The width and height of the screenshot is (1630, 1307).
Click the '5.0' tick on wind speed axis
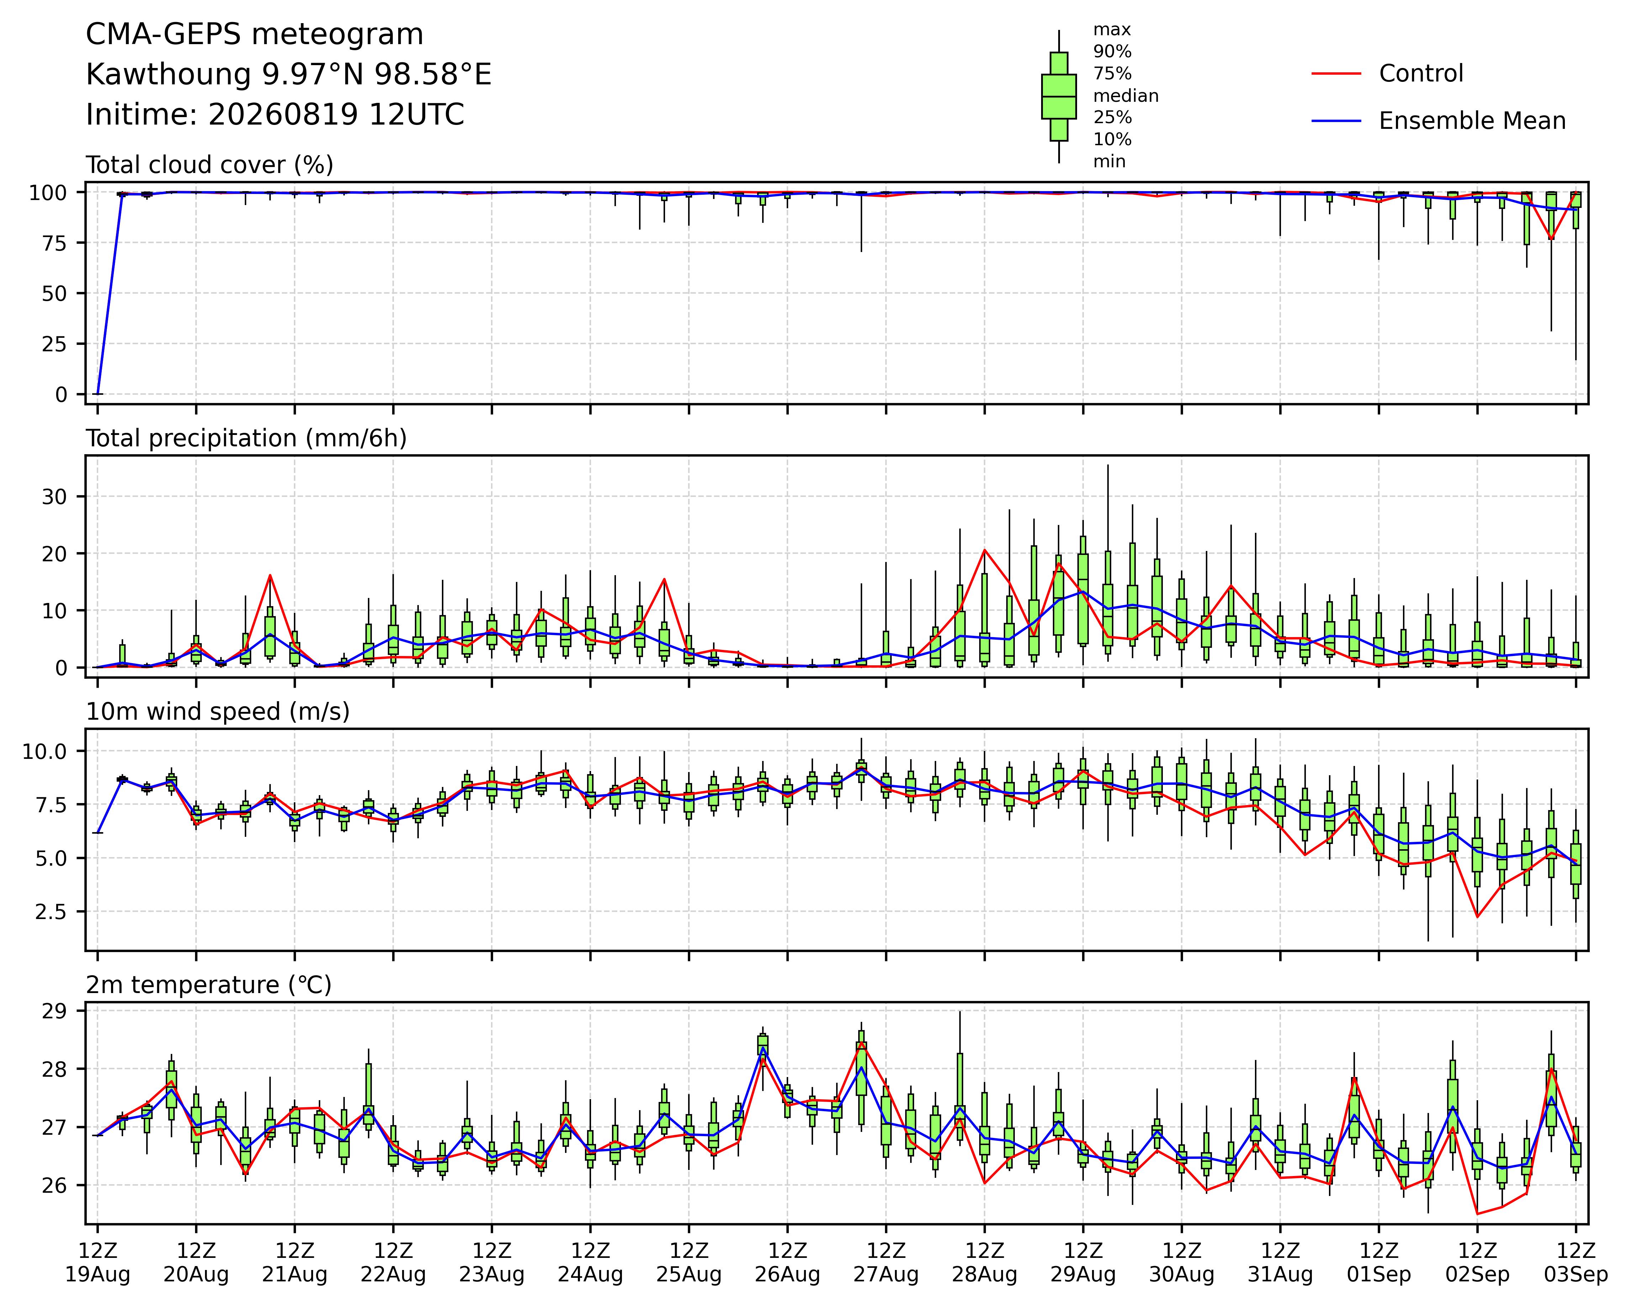(x=51, y=859)
